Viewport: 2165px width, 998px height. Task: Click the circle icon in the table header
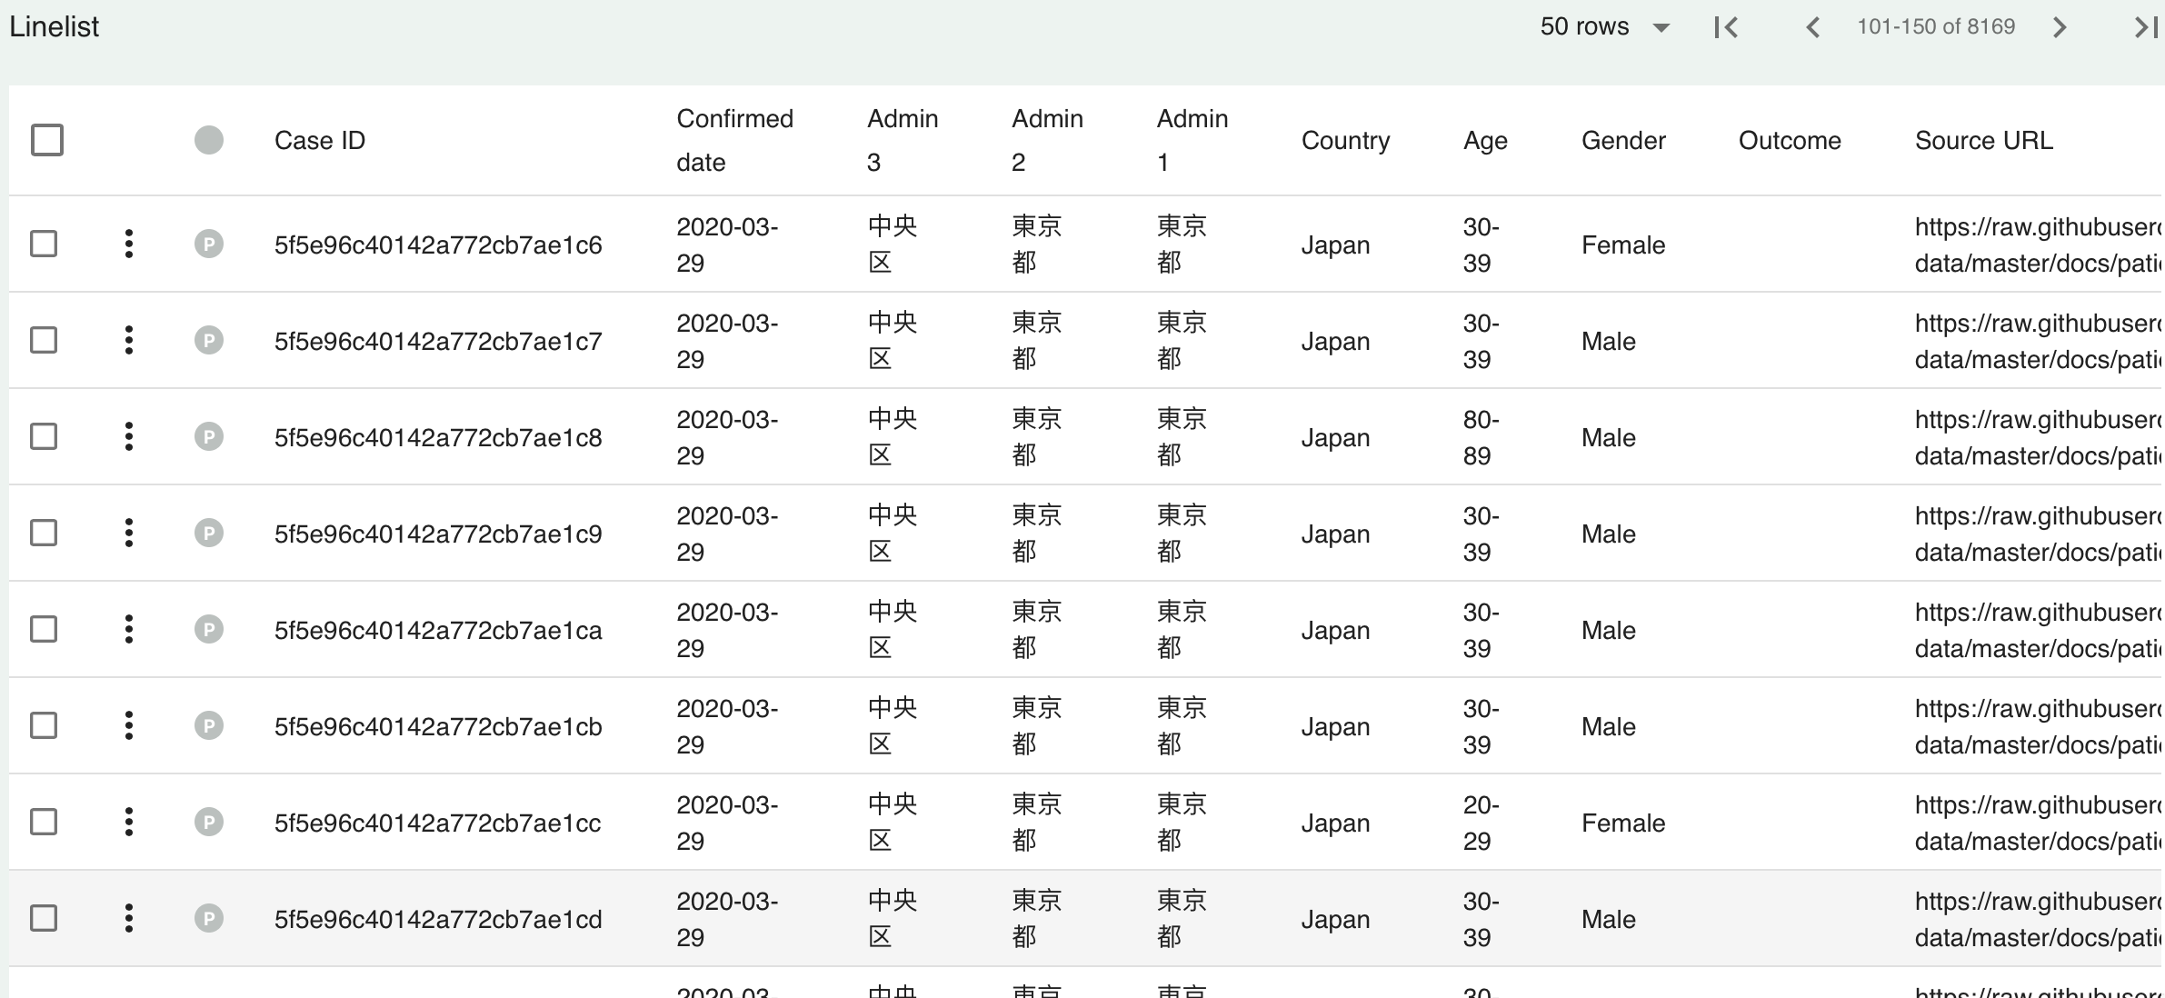[x=209, y=140]
